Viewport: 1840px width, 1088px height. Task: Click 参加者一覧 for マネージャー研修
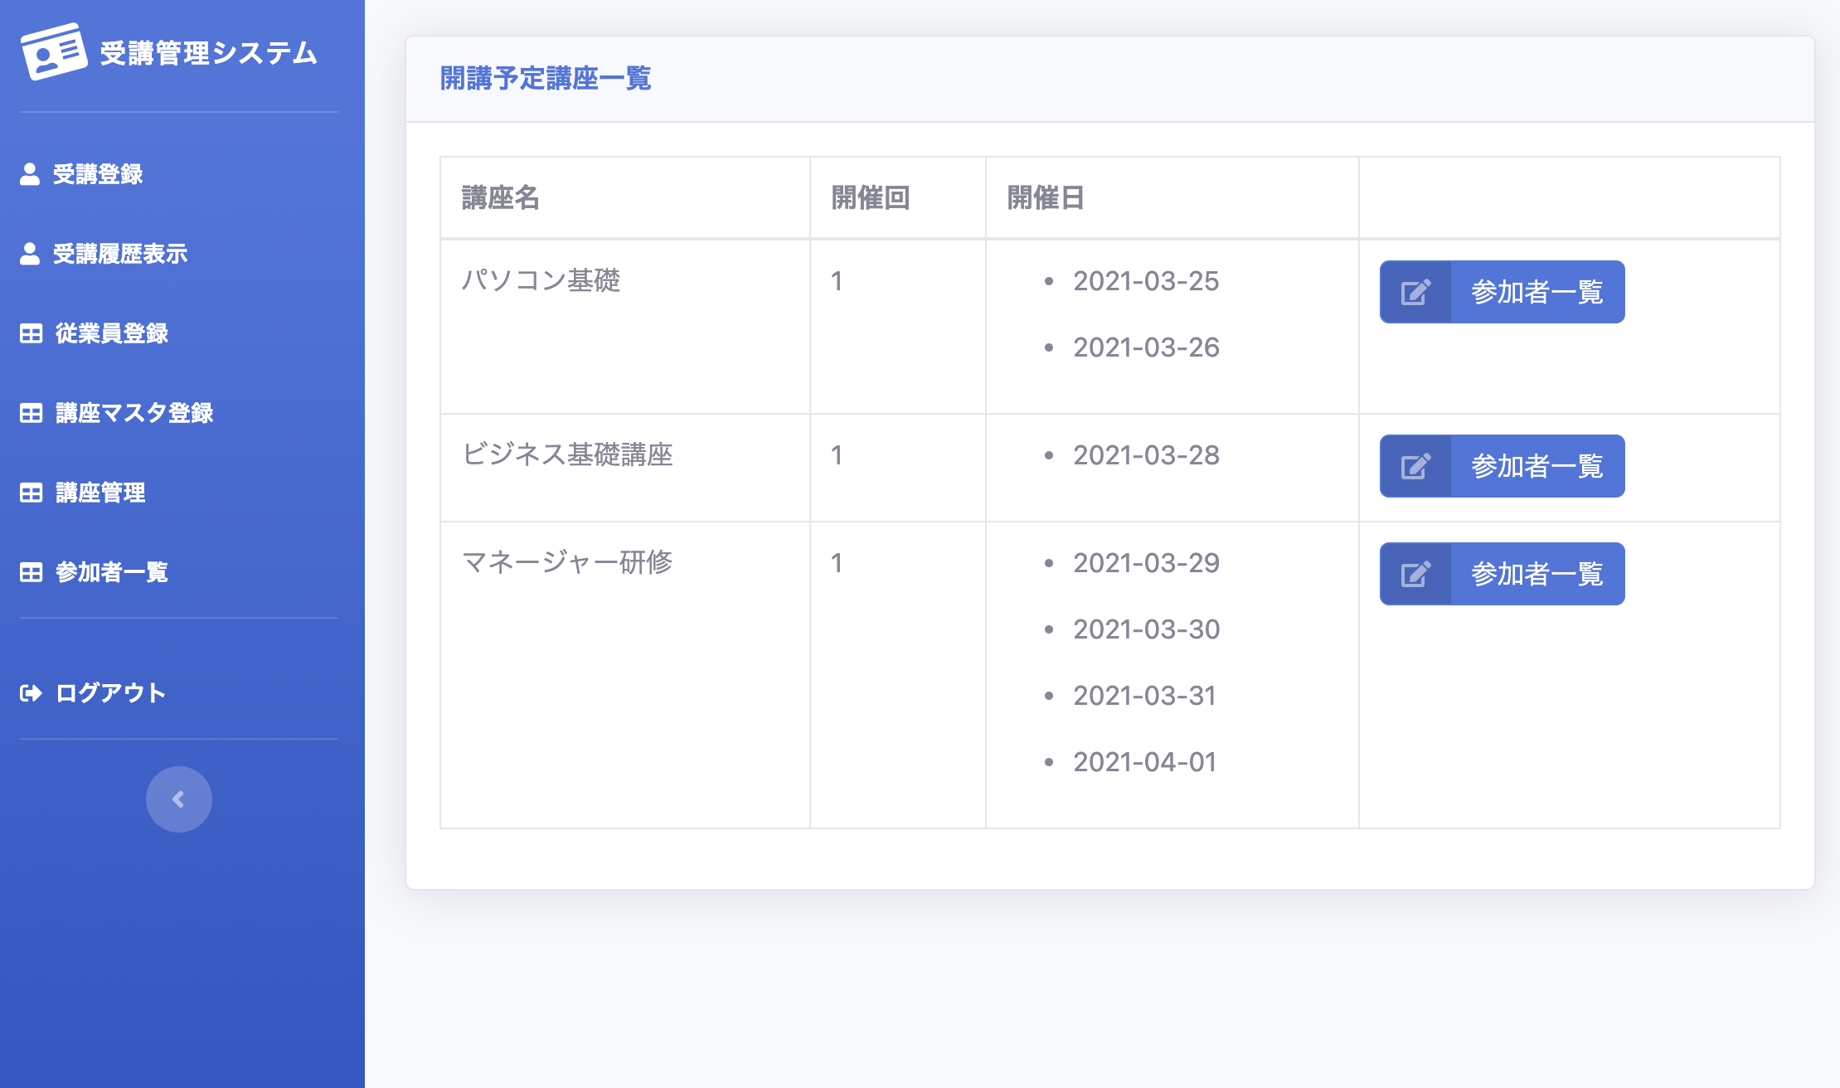1538,573
